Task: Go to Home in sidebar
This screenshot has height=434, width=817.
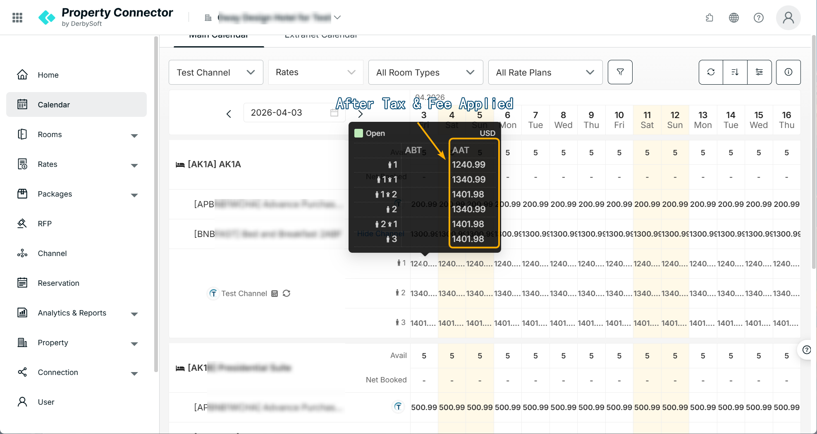Action: (76, 75)
